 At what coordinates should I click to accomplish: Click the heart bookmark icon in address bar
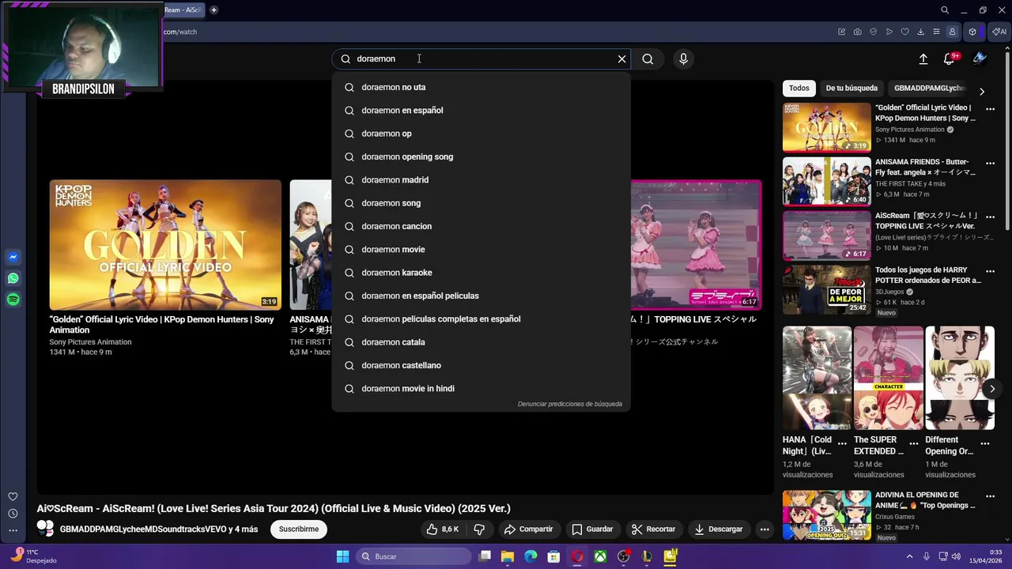(905, 32)
